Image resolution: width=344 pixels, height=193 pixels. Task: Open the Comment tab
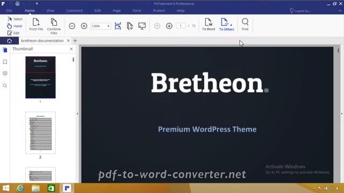tap(74, 11)
